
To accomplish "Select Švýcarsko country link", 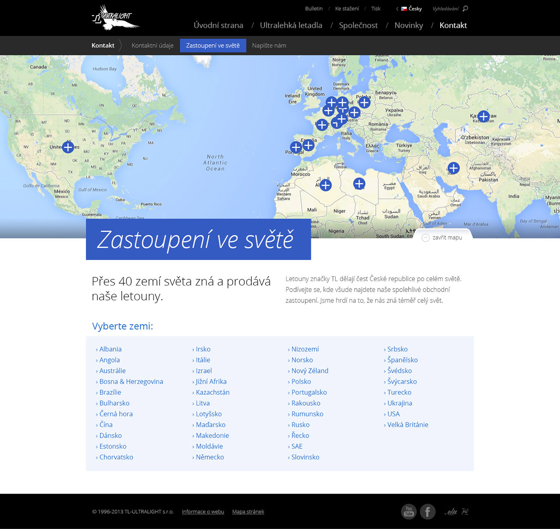I will point(402,381).
